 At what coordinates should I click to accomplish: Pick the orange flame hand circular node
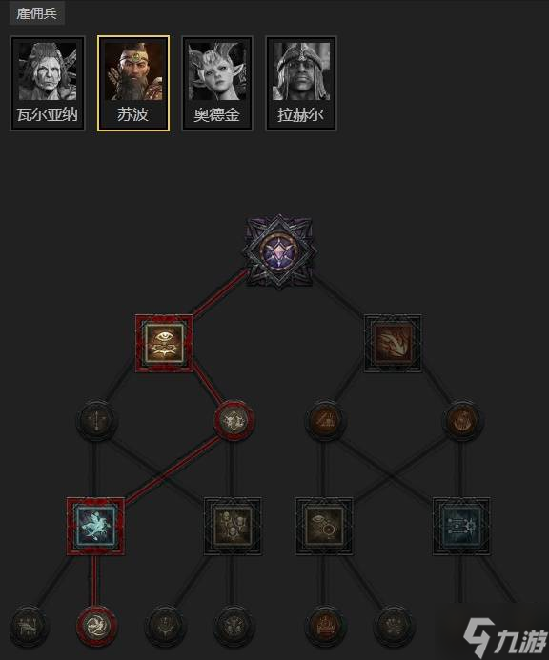[x=462, y=421]
